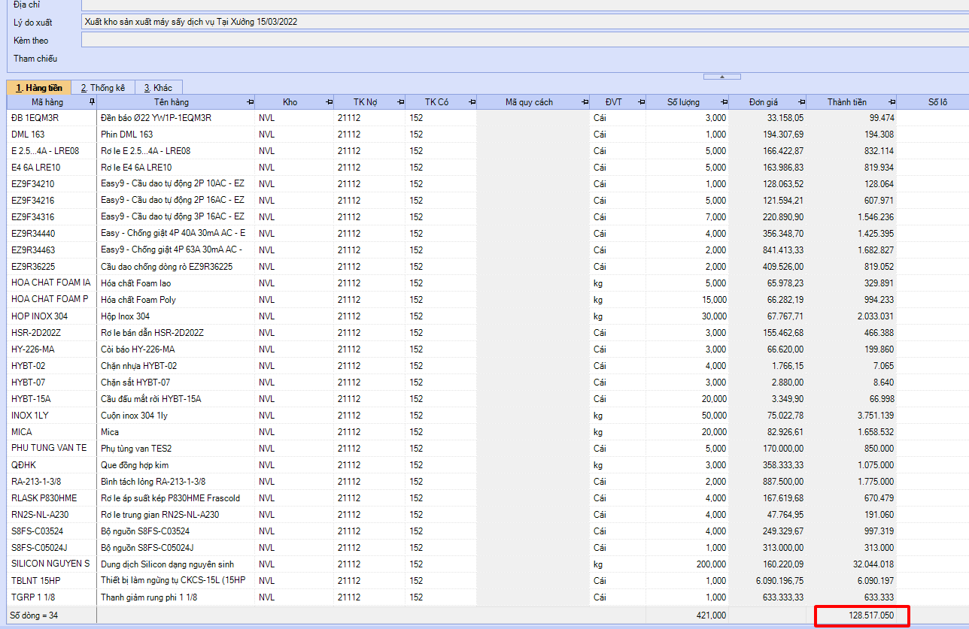Select the item code E 2.5...4A - LRE08

[x=45, y=151]
